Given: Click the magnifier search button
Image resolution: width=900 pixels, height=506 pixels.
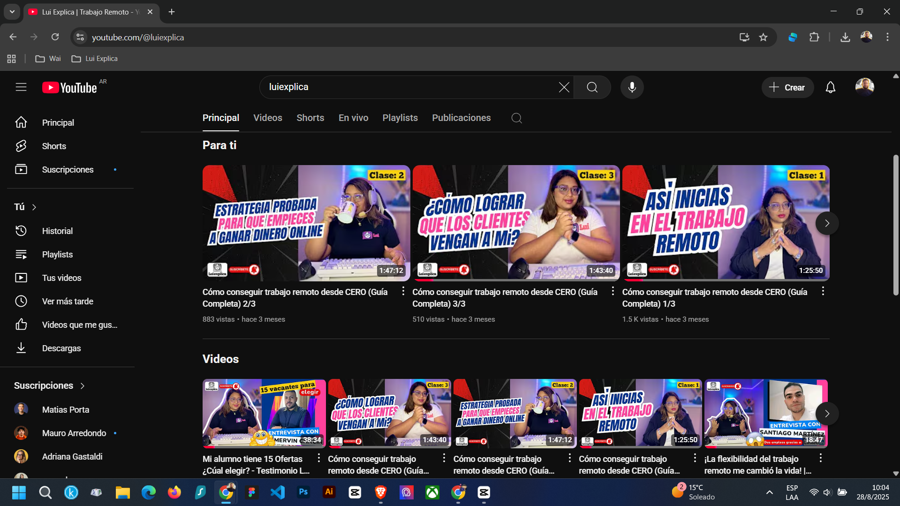Looking at the screenshot, I should click(592, 87).
